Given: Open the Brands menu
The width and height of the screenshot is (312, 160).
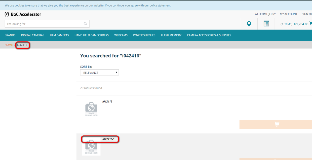Looking at the screenshot, I should [x=10, y=35].
